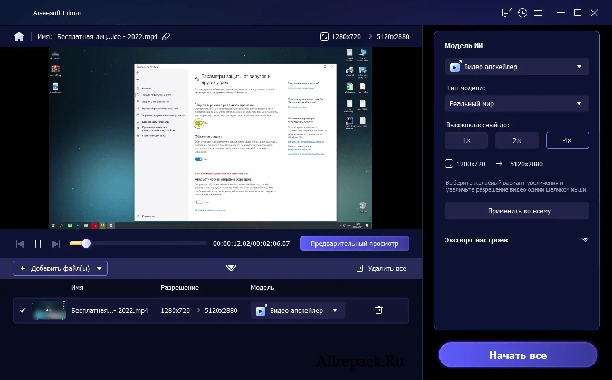Click the playback timeline track
612x380 pixels.
[138, 243]
